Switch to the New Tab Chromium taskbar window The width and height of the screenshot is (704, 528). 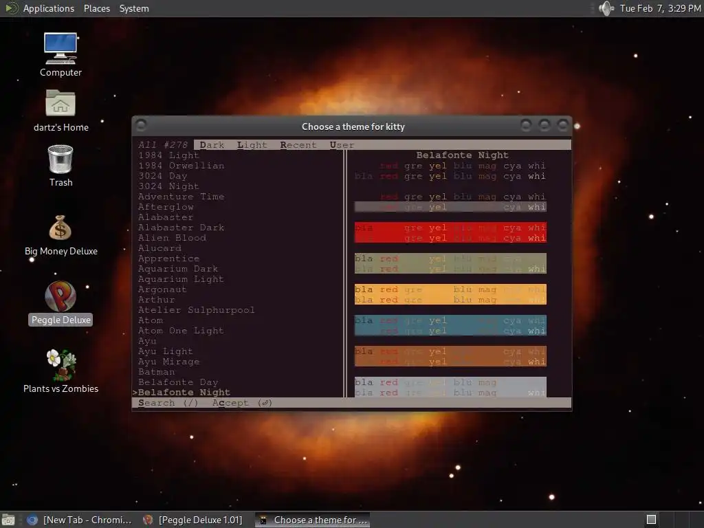80,520
